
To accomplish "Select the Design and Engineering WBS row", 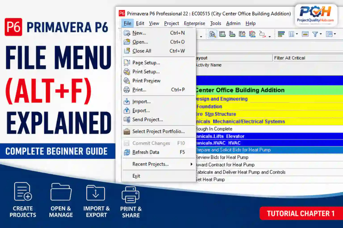I will click(x=269, y=99).
